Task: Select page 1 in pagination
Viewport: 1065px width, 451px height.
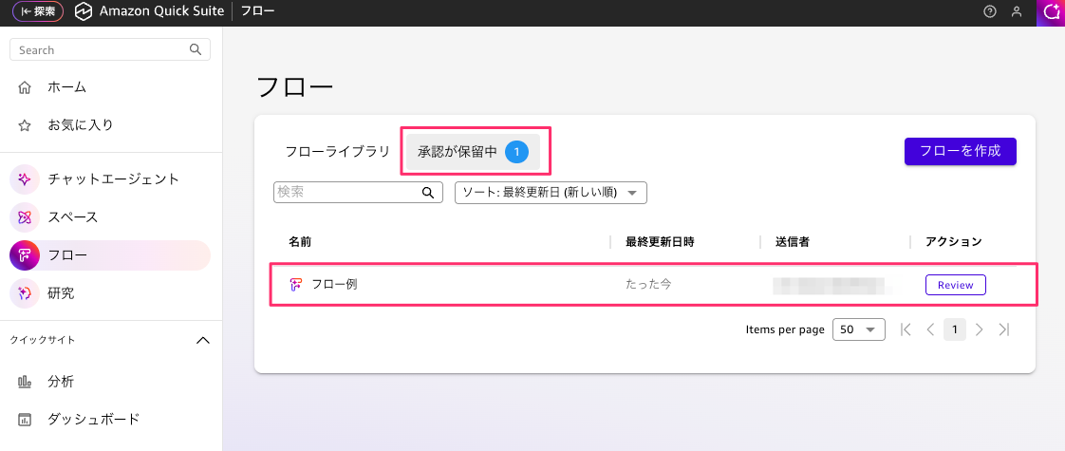Action: (x=954, y=329)
